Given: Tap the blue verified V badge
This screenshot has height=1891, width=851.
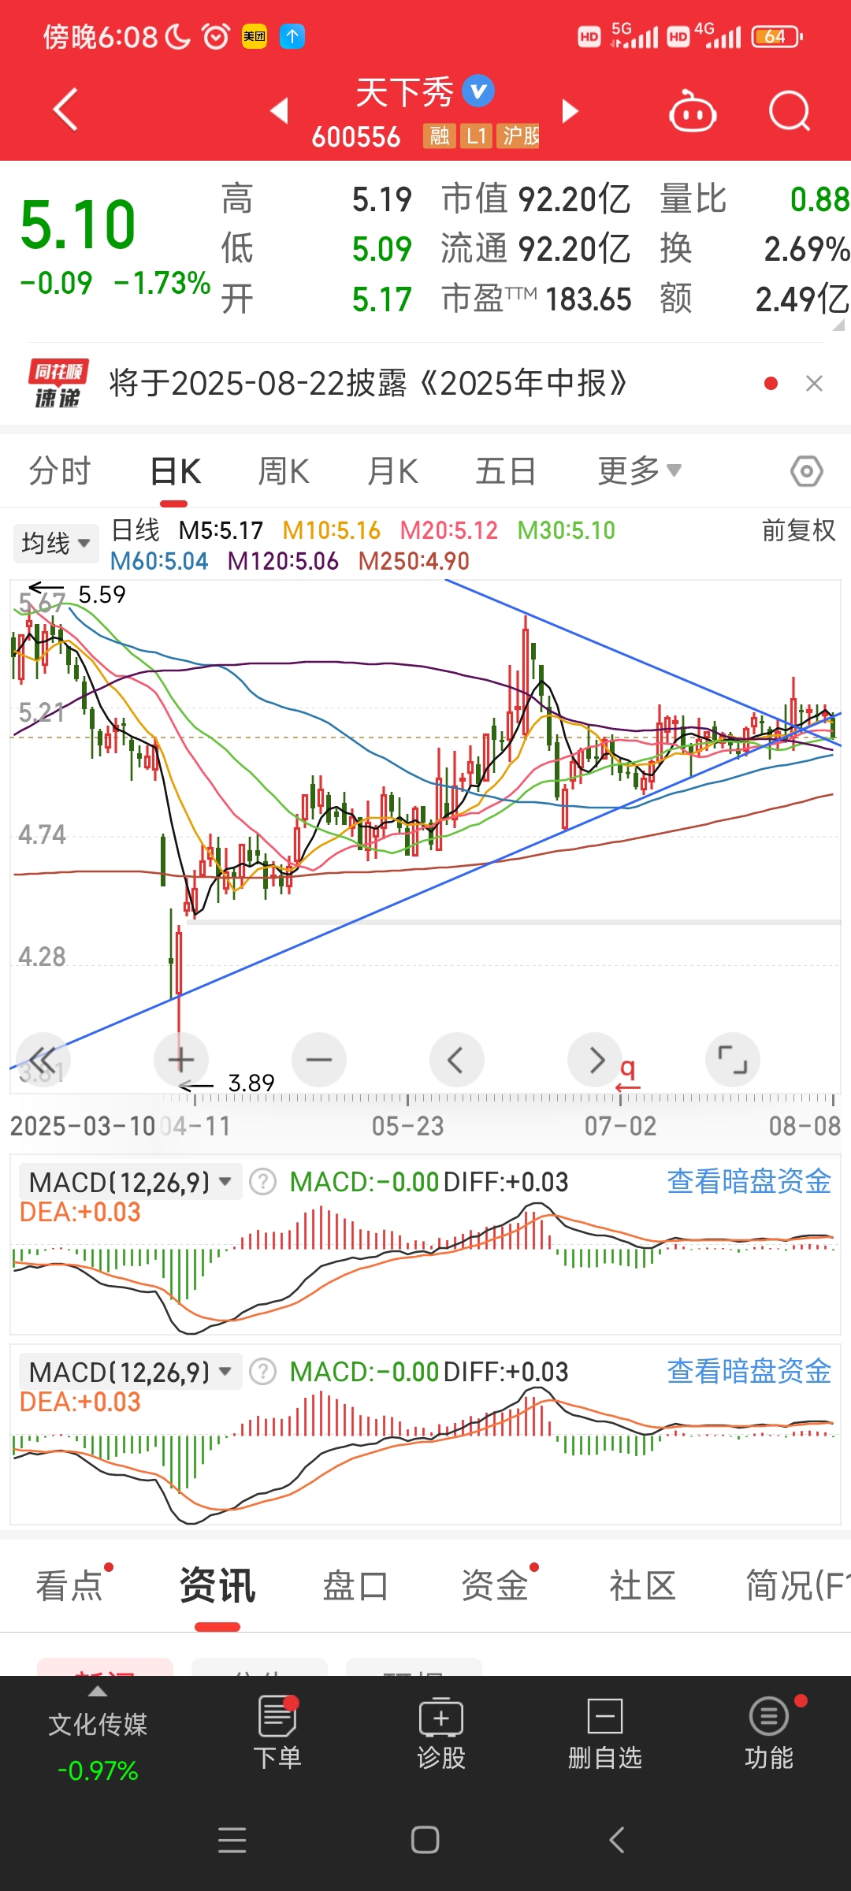Looking at the screenshot, I should pyautogui.click(x=478, y=91).
